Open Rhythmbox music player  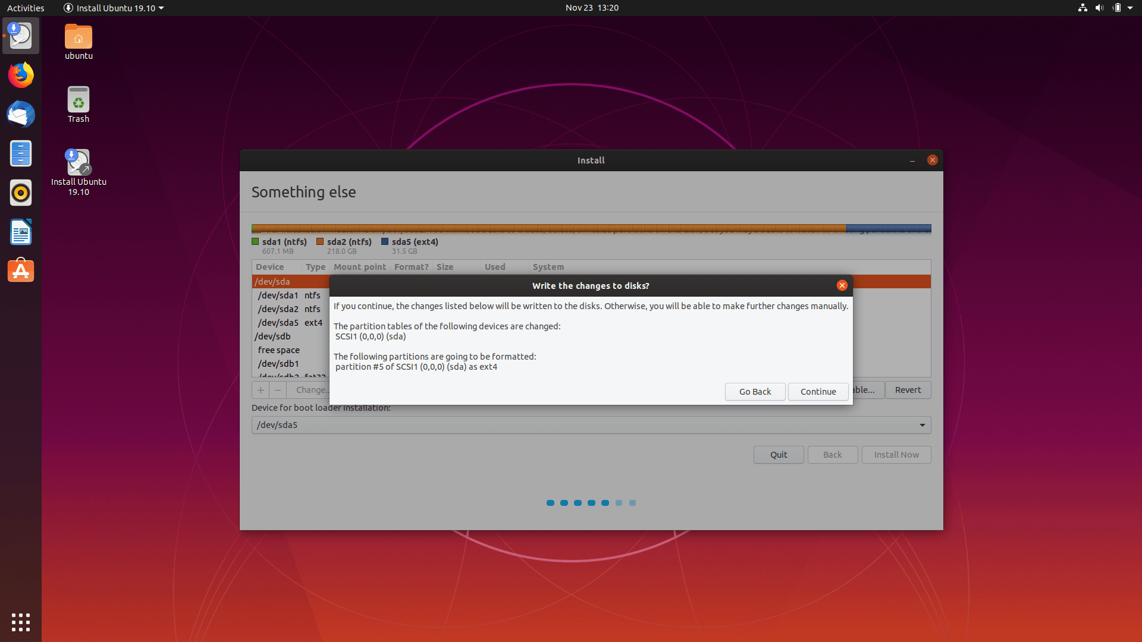point(21,193)
